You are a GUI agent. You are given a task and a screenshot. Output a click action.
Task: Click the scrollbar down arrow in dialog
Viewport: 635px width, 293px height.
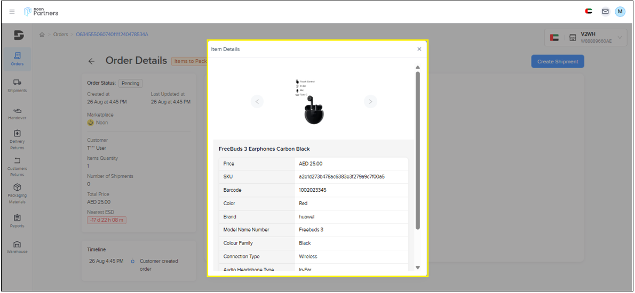418,267
